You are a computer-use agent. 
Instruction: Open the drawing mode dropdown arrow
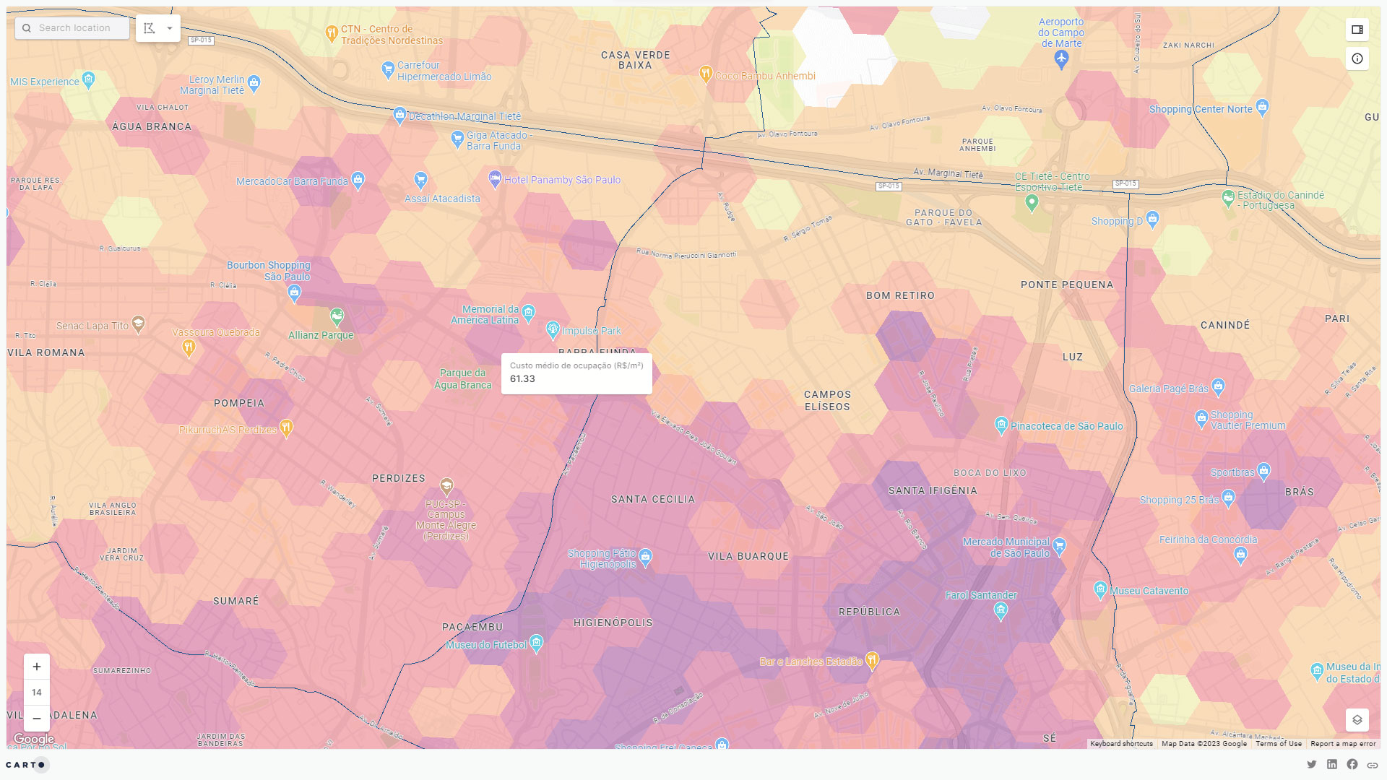coord(170,28)
